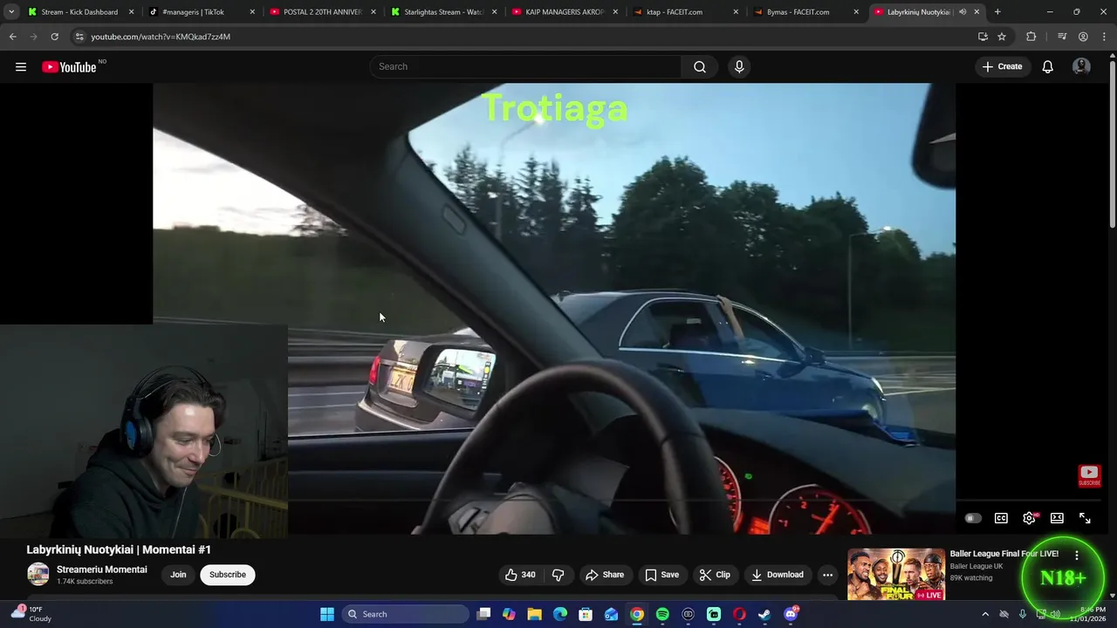This screenshot has height=628, width=1117.
Task: Go to YouTube home via logo
Action: (x=69, y=67)
